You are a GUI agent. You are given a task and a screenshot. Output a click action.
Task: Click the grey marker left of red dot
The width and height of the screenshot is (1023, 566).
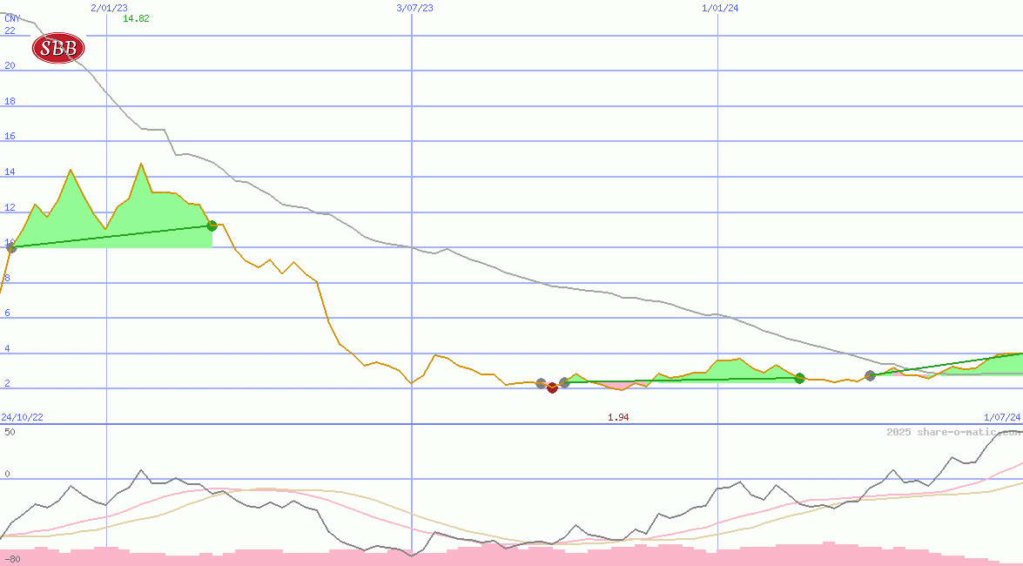coord(541,383)
